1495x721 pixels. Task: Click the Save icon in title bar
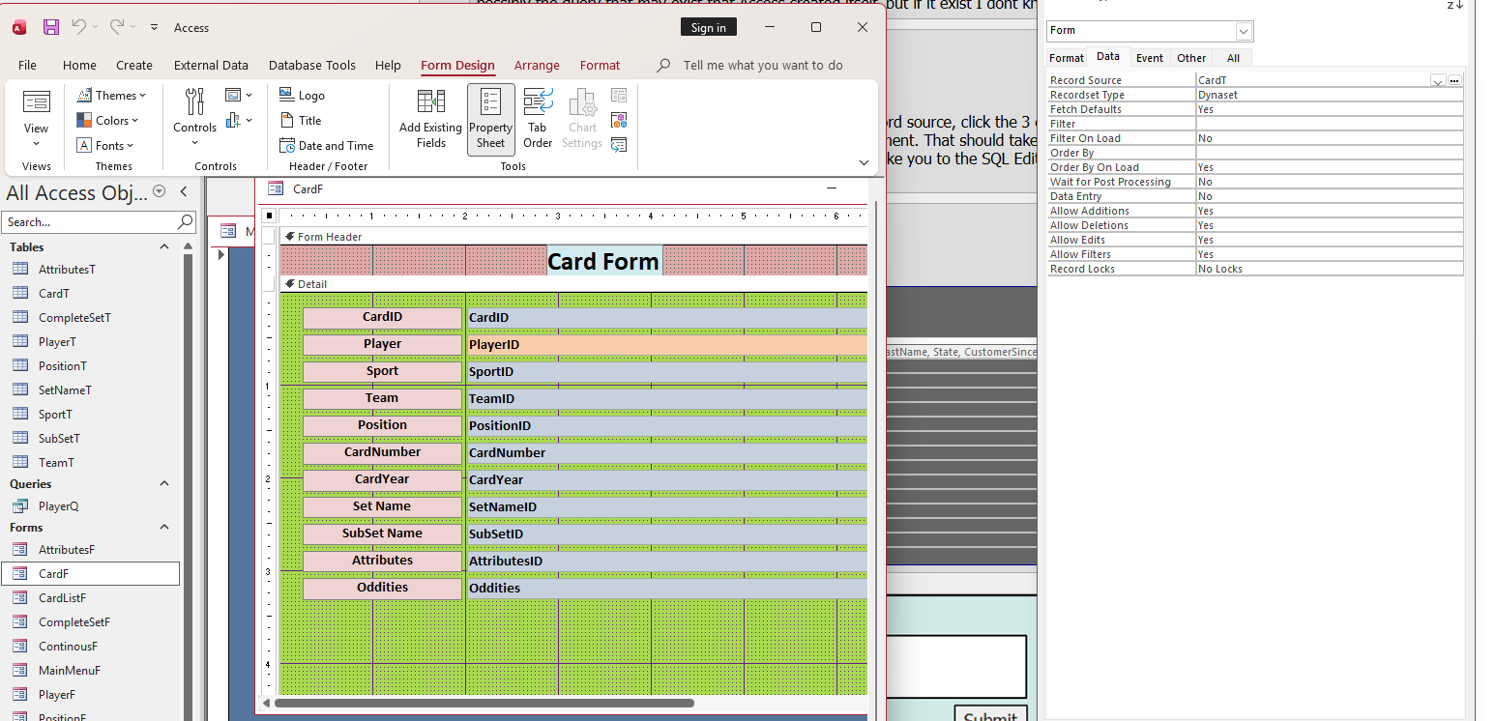[51, 27]
